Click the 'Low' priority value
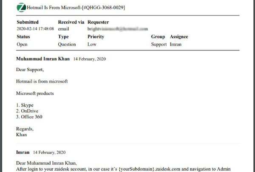This screenshot has height=172, width=255. [92, 44]
